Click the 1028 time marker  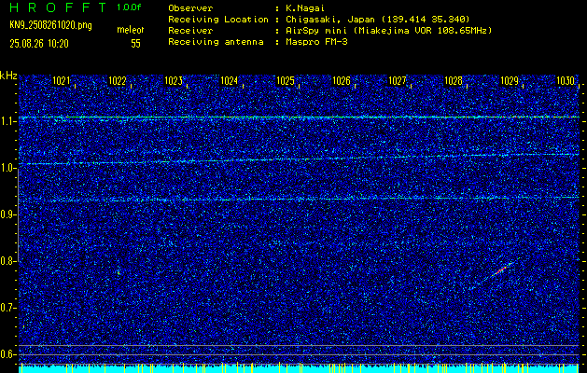454,81
